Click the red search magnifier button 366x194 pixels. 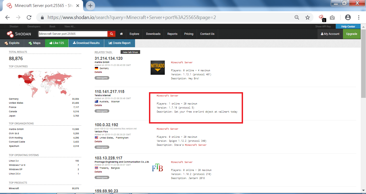point(111,34)
